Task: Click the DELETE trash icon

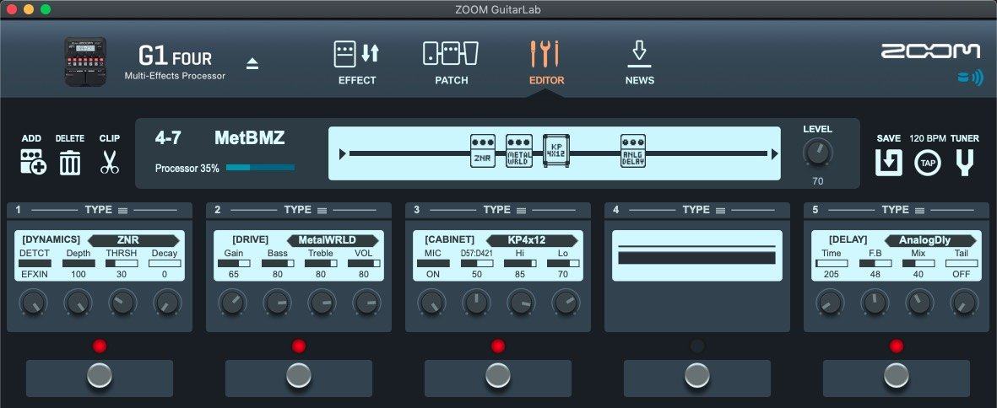Action: [x=70, y=161]
